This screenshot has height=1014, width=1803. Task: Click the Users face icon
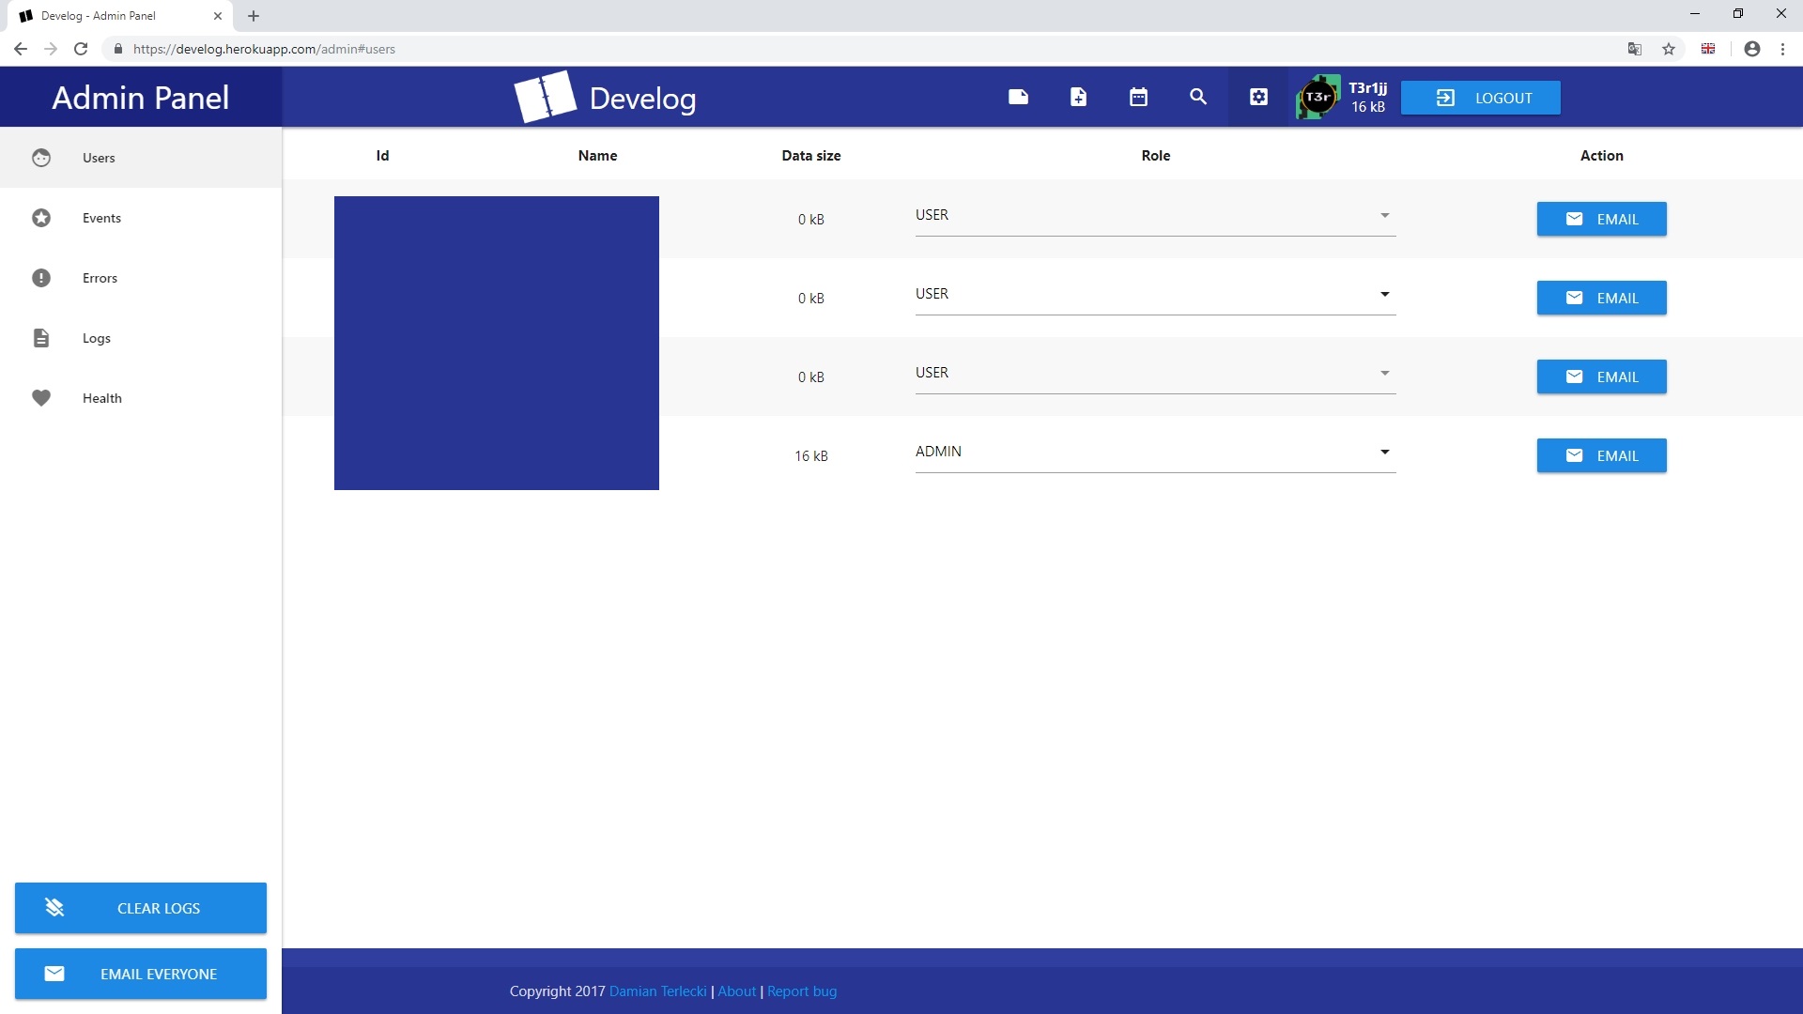(x=41, y=158)
